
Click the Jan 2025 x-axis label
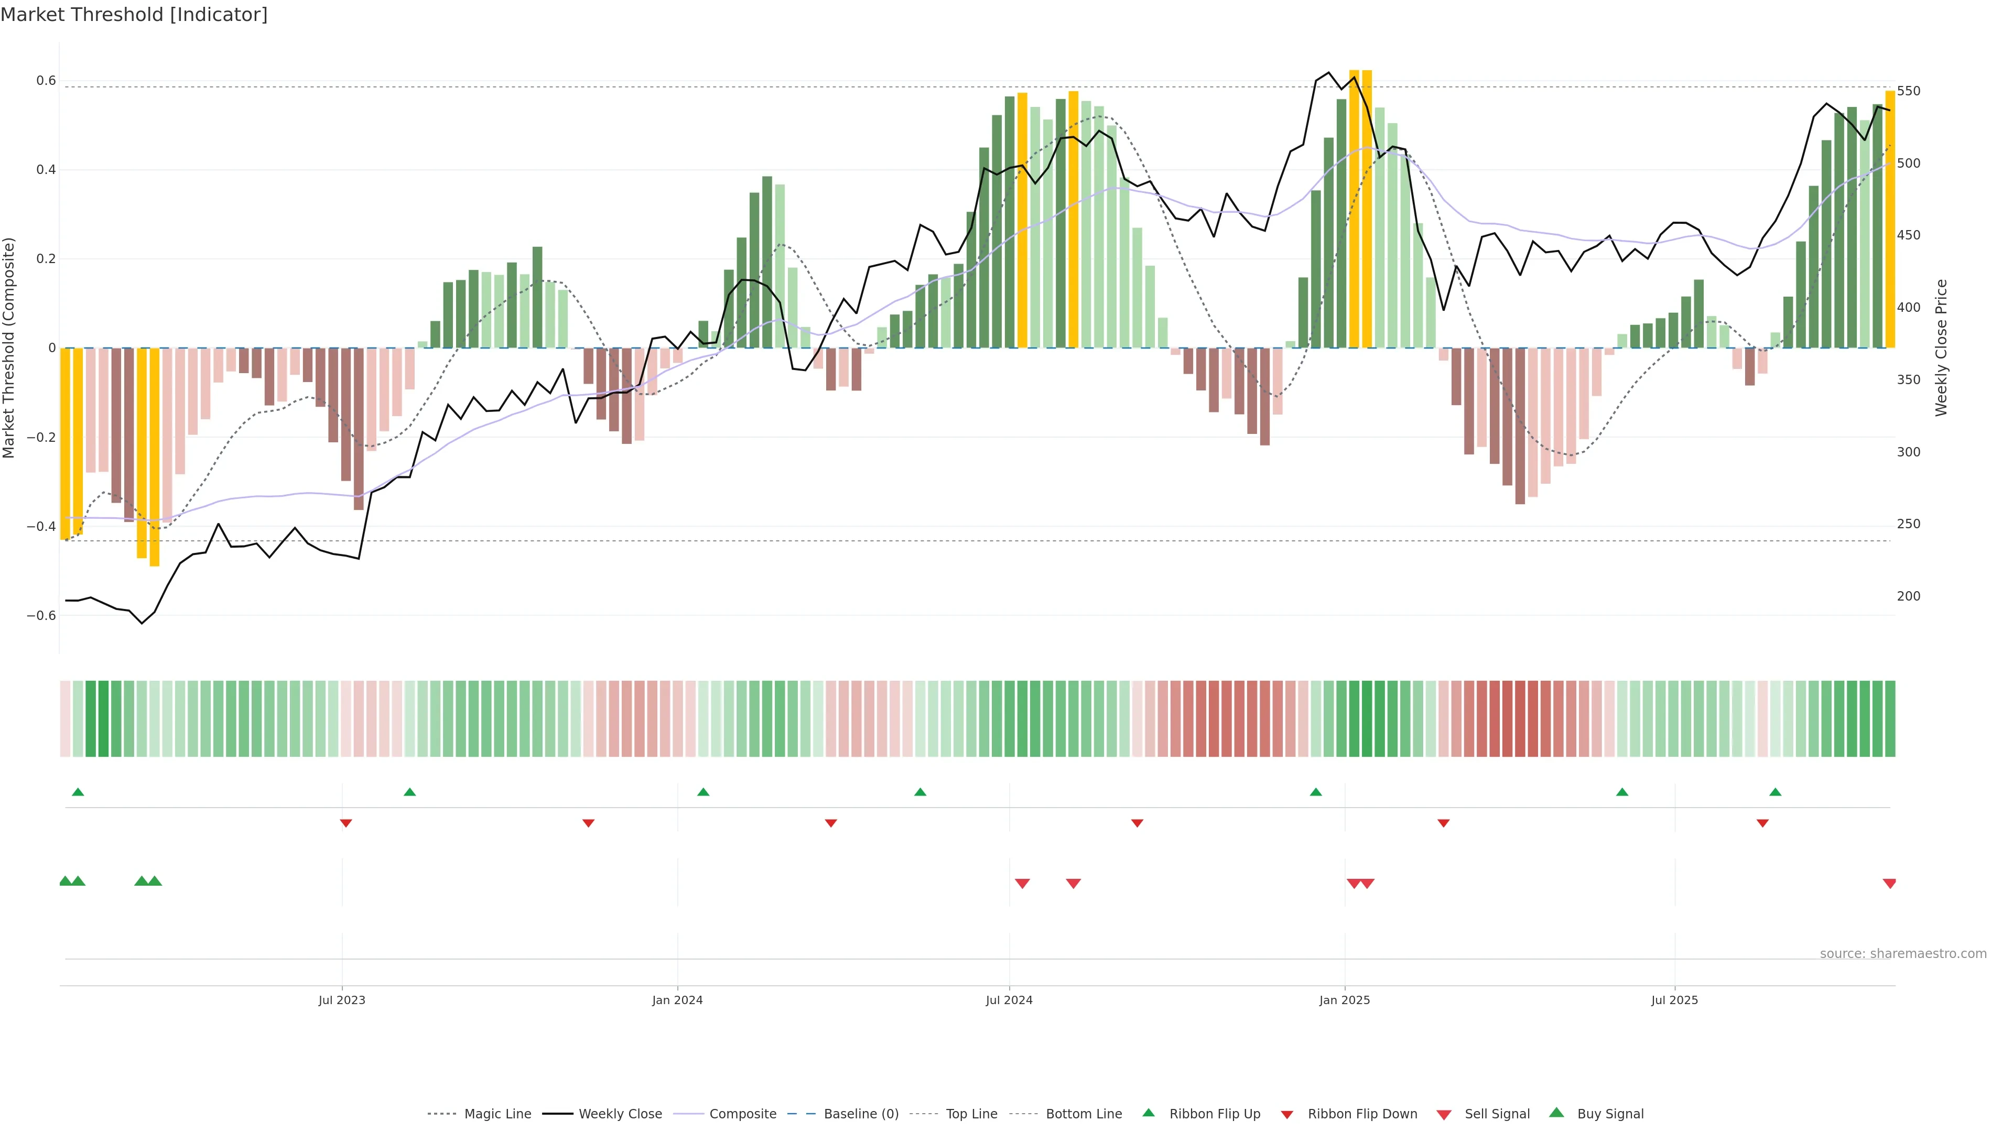tap(1344, 1000)
